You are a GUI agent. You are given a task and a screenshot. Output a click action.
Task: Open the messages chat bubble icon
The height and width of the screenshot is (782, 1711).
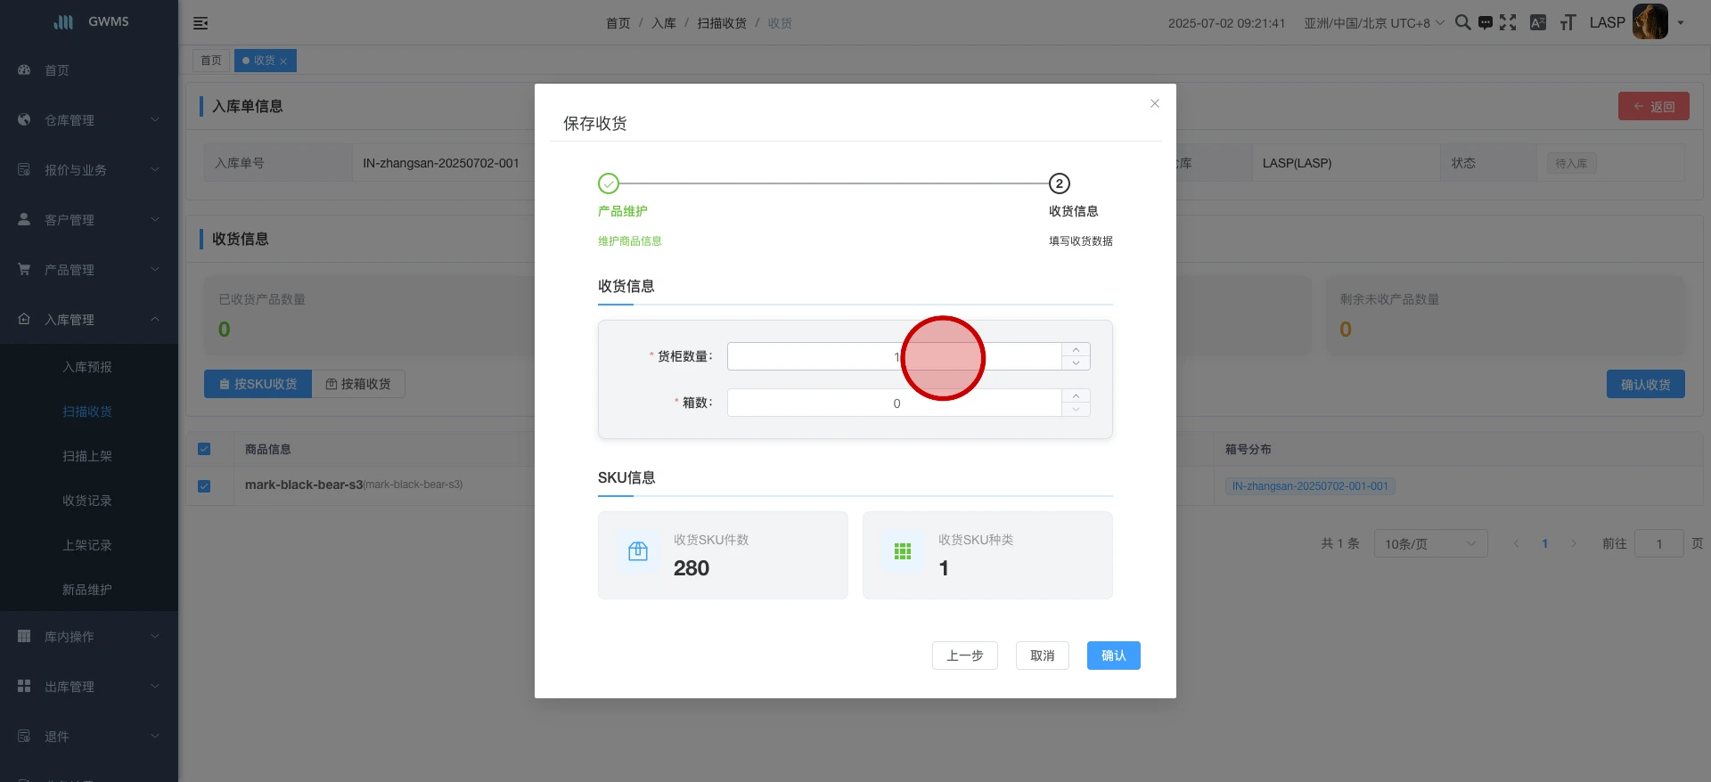[1485, 23]
